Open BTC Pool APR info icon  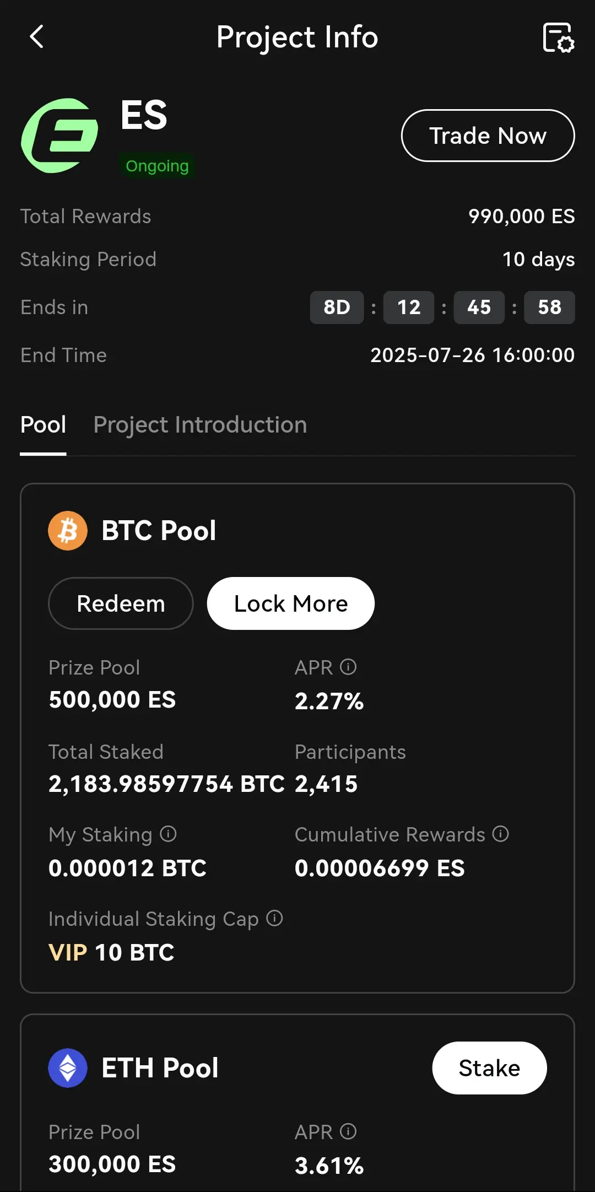coord(348,667)
